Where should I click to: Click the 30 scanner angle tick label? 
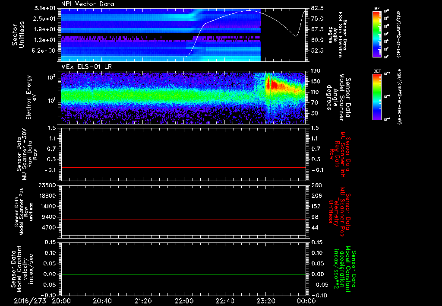pyautogui.click(x=315, y=113)
